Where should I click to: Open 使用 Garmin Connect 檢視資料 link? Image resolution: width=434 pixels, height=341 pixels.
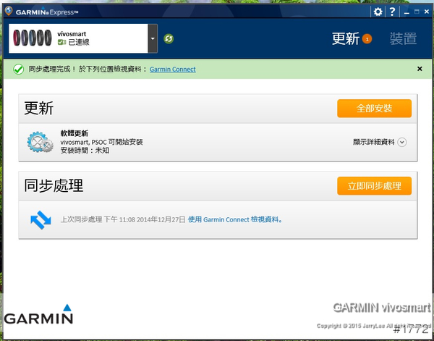pyautogui.click(x=235, y=219)
